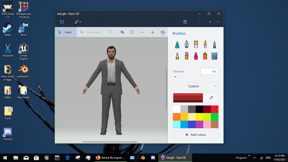Choose the orange colour swatch
This screenshot has width=288, height=162.
(177, 117)
